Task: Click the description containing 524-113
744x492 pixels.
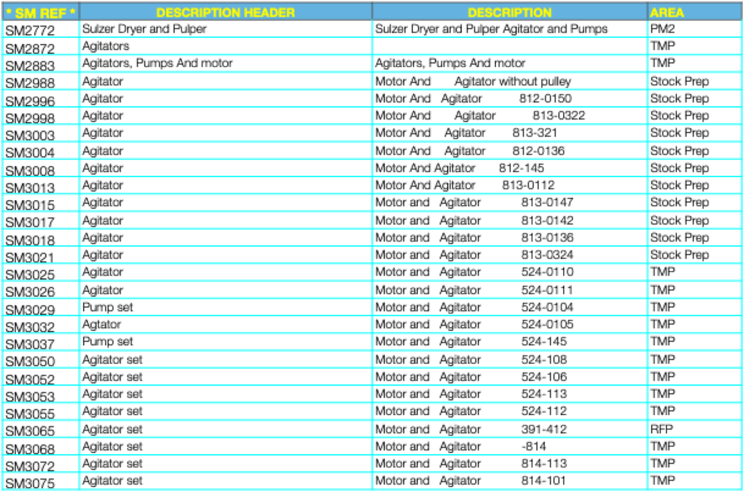Action: point(510,394)
